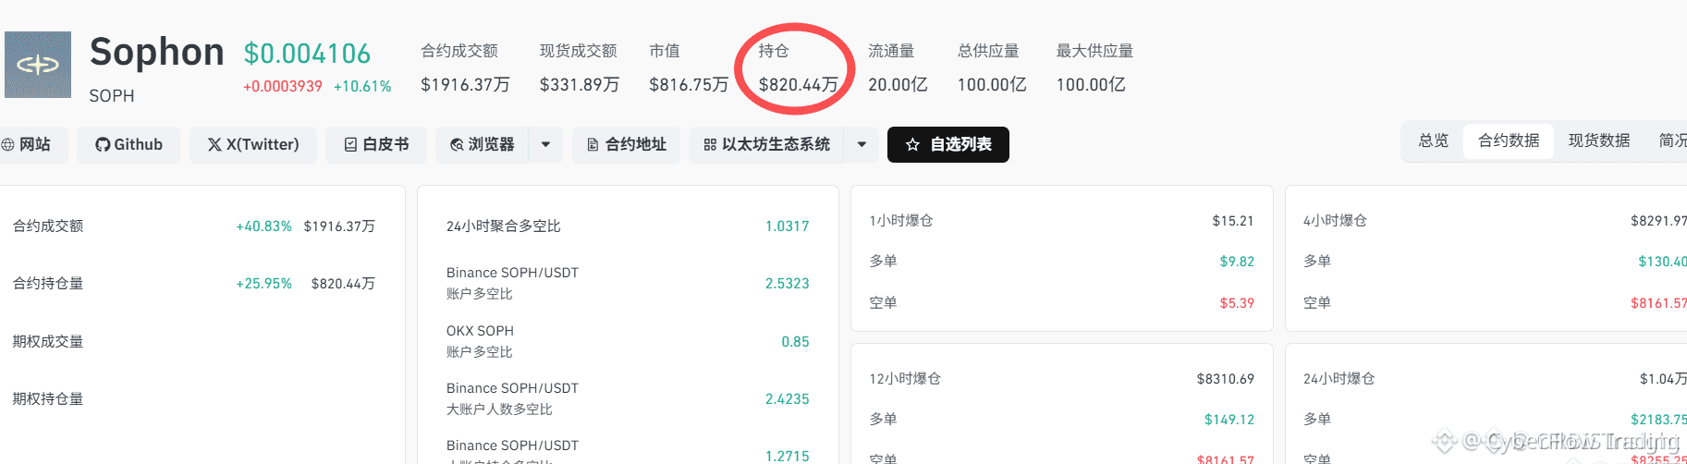Screen dimensions: 1687x464
Task: Switch to the 现货数据 tab
Action: tap(1599, 140)
